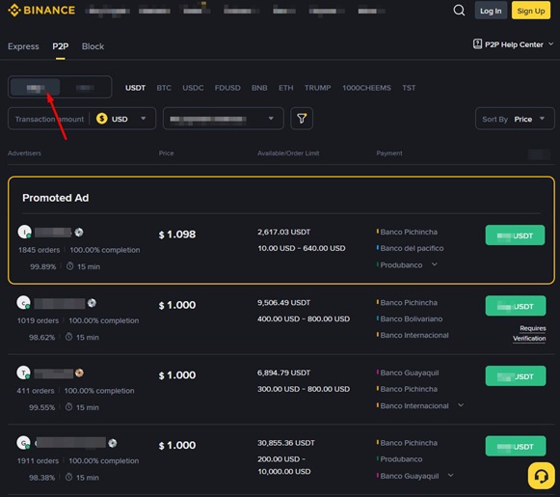Choose the FDUSD crypto tab
560x497 pixels.
[227, 88]
